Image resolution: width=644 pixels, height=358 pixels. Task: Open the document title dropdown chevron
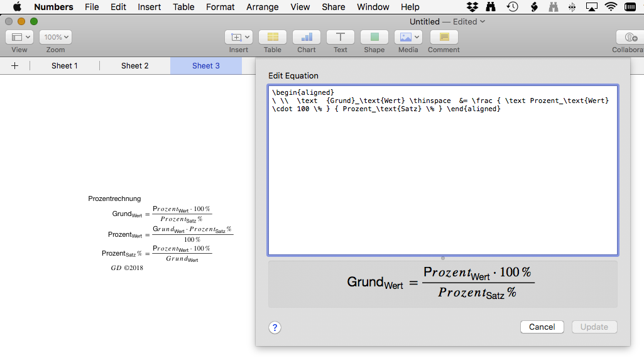pyautogui.click(x=483, y=21)
